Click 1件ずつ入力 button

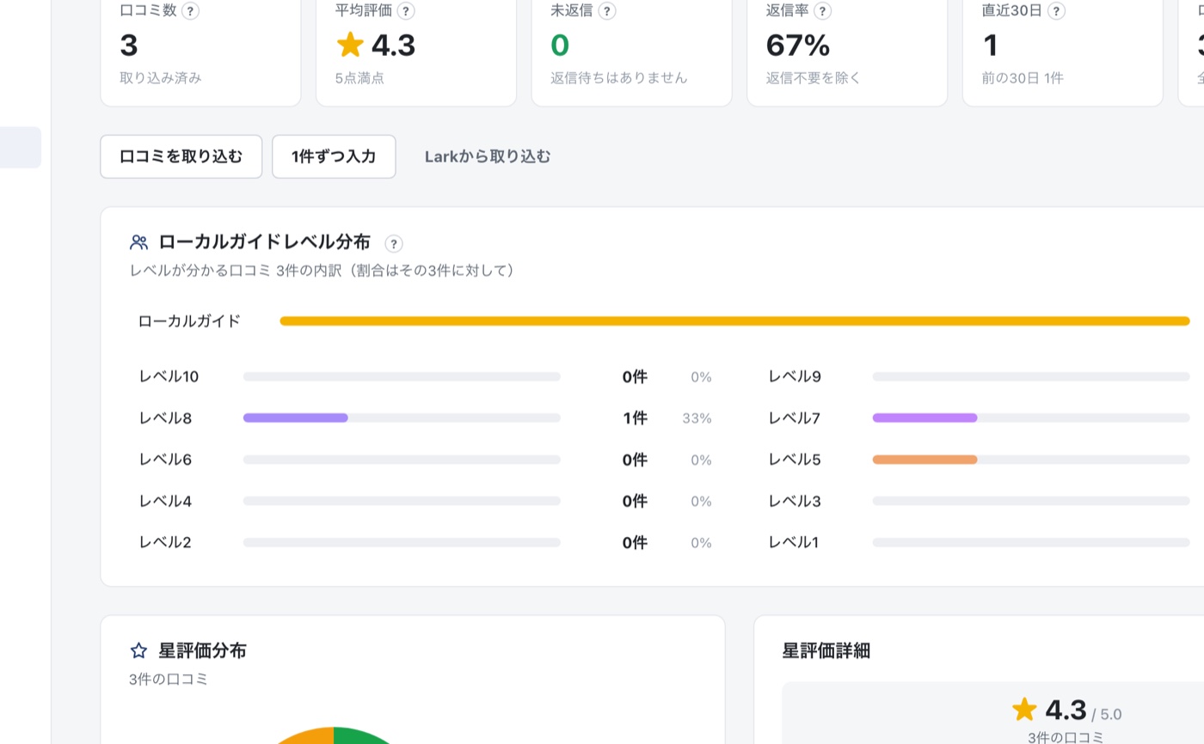[334, 156]
